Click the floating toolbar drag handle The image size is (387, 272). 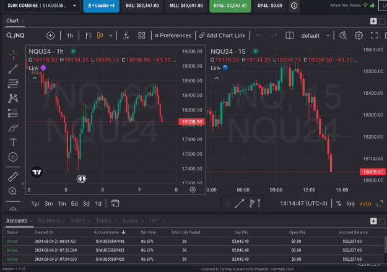tap(227, 203)
